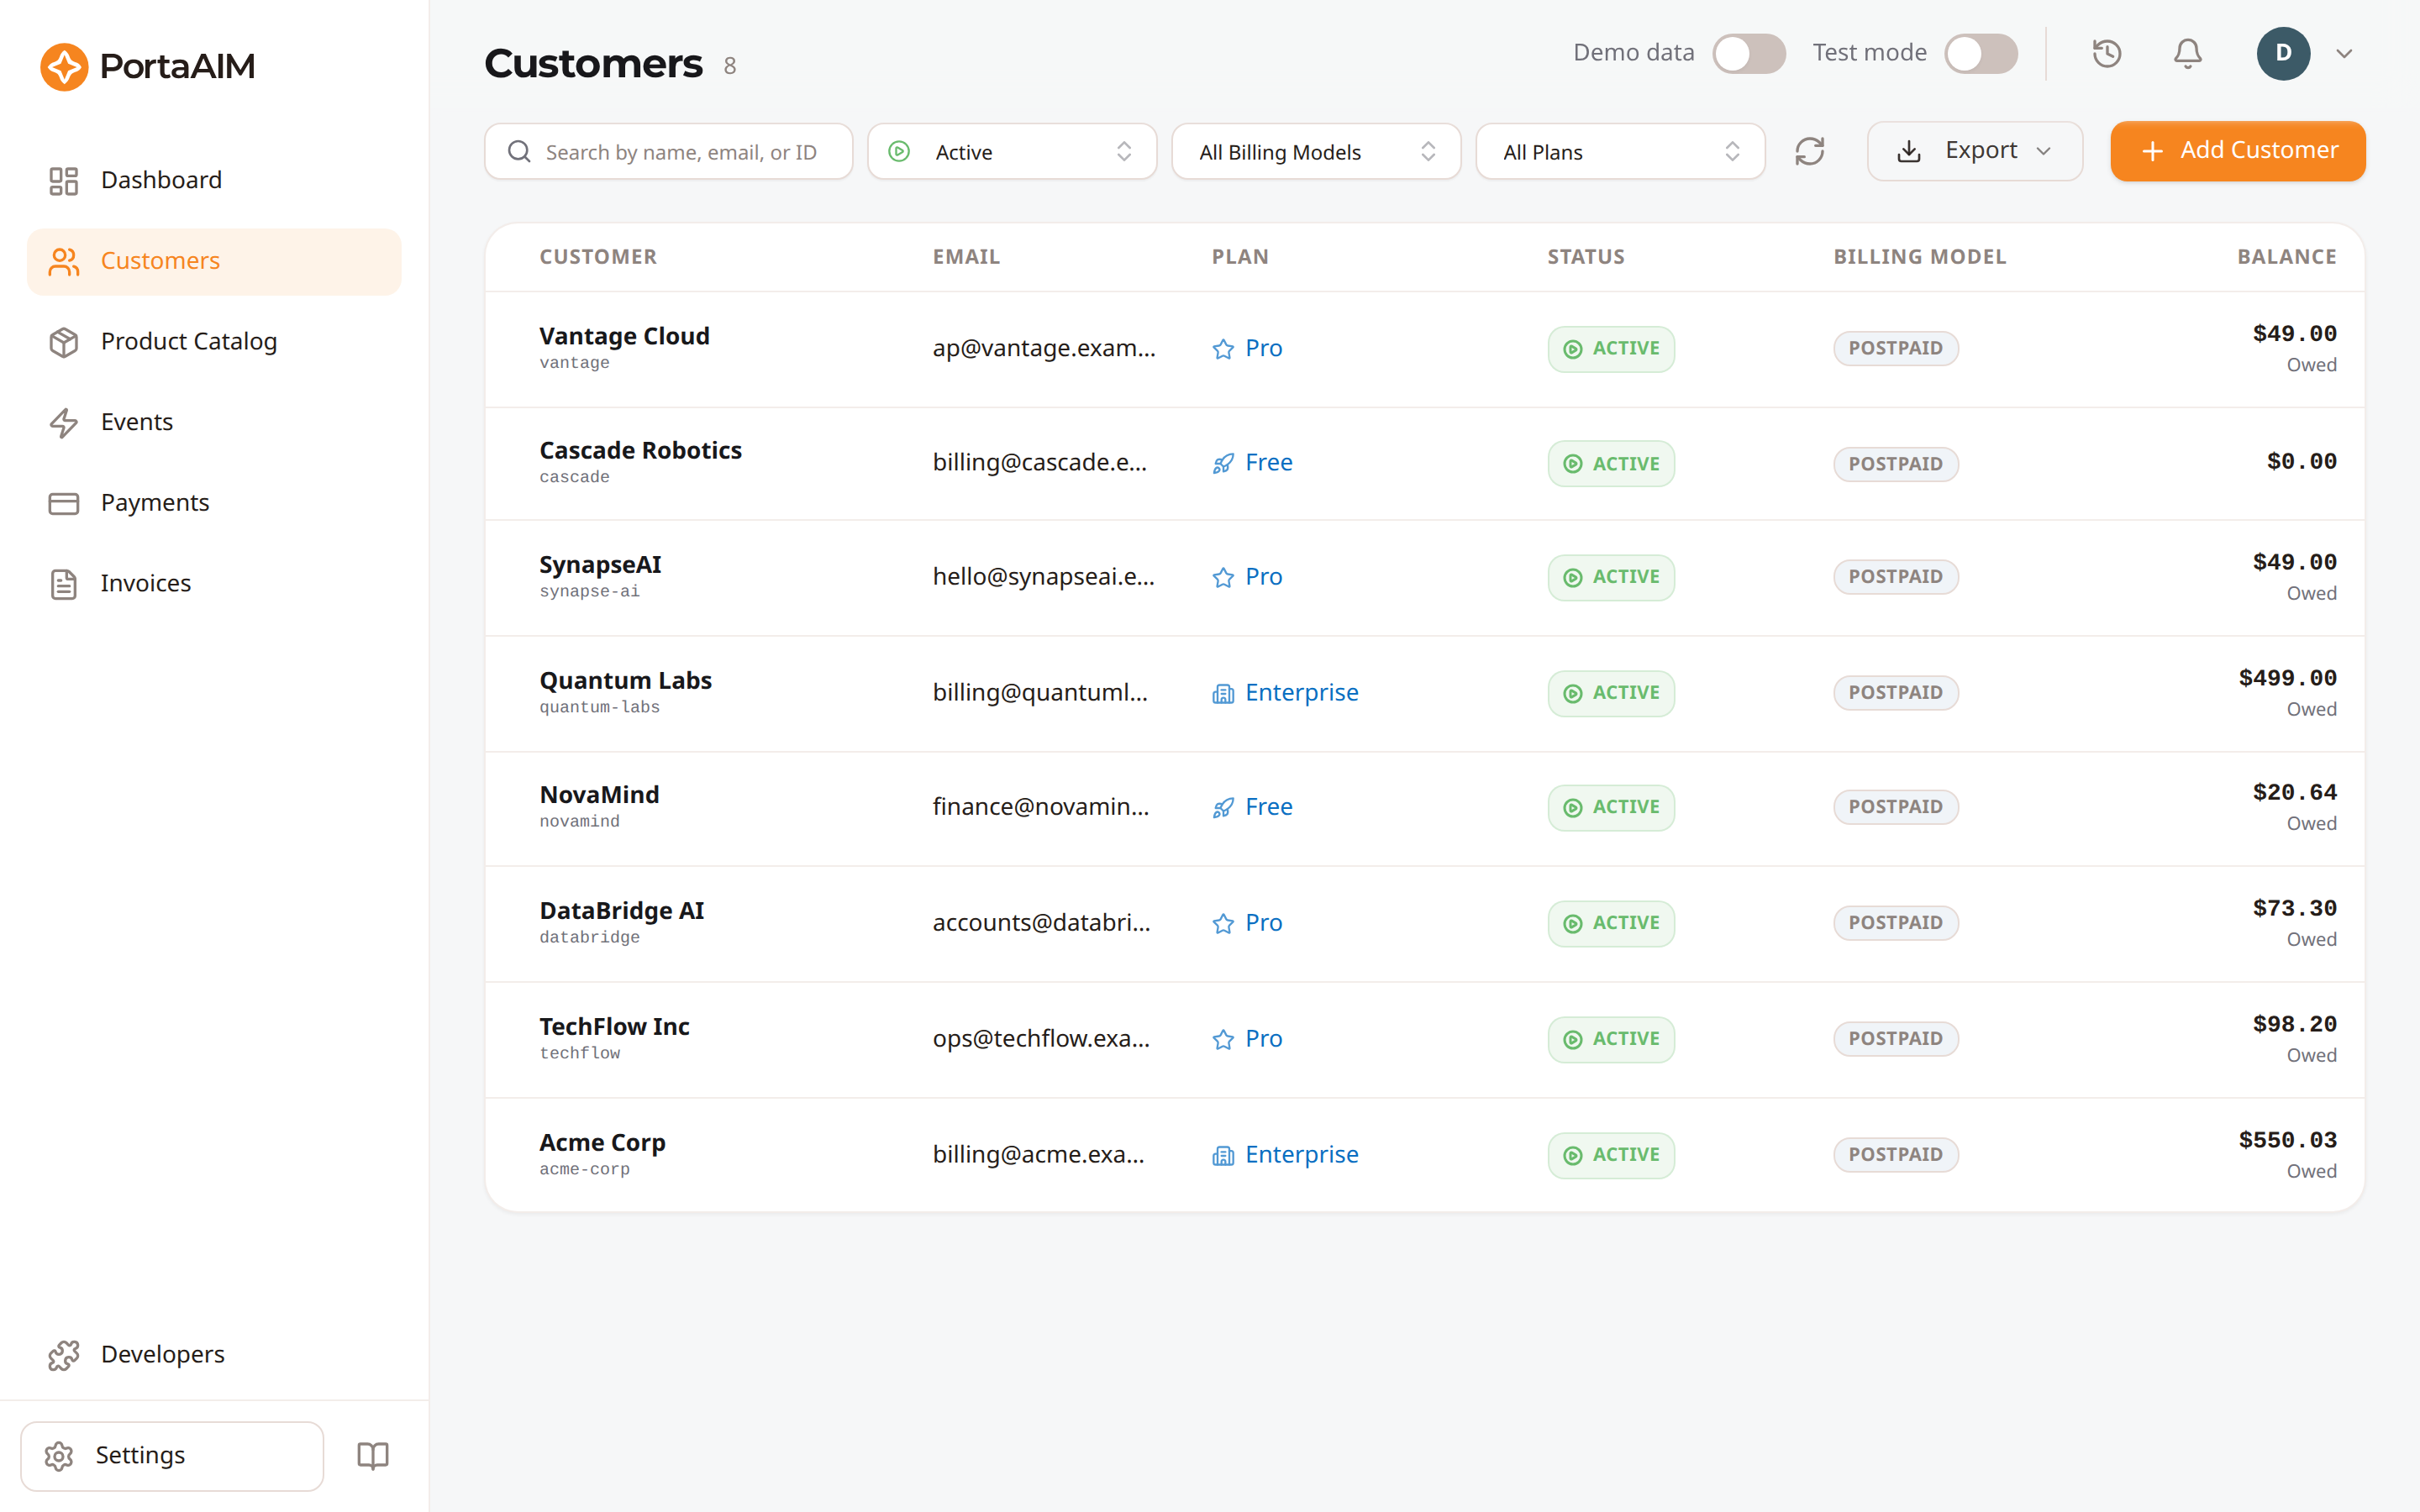2420x1512 pixels.
Task: Click the SynapseAI customer name
Action: [600, 564]
